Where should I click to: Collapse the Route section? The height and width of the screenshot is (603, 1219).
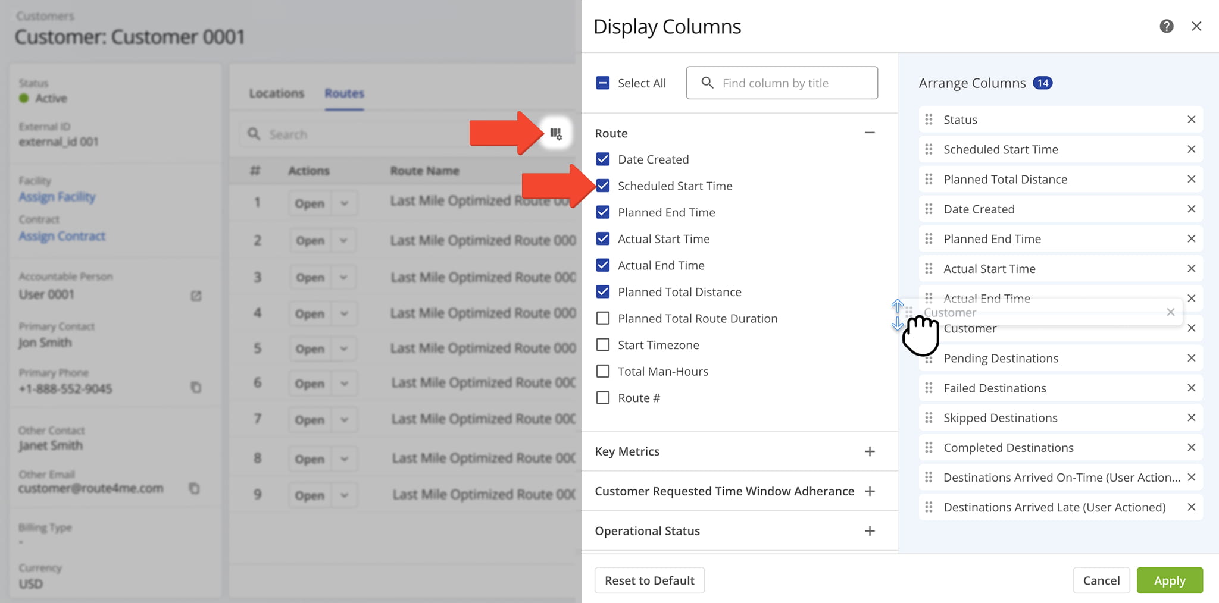pos(870,133)
